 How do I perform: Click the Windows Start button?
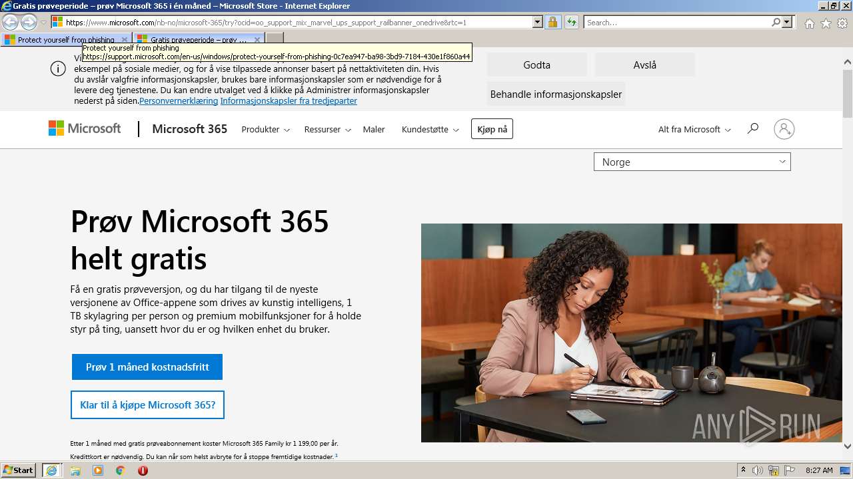(19, 470)
